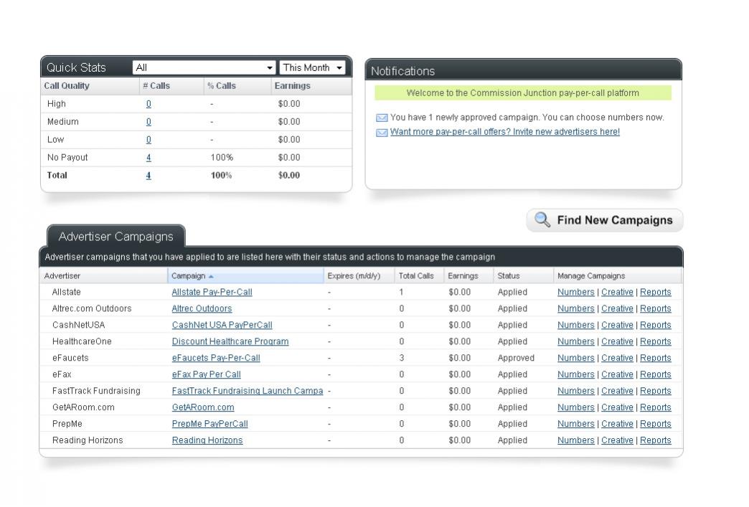This screenshot has height=507, width=749.
Task: Open the All dropdown in Quick Stats
Action: click(204, 68)
